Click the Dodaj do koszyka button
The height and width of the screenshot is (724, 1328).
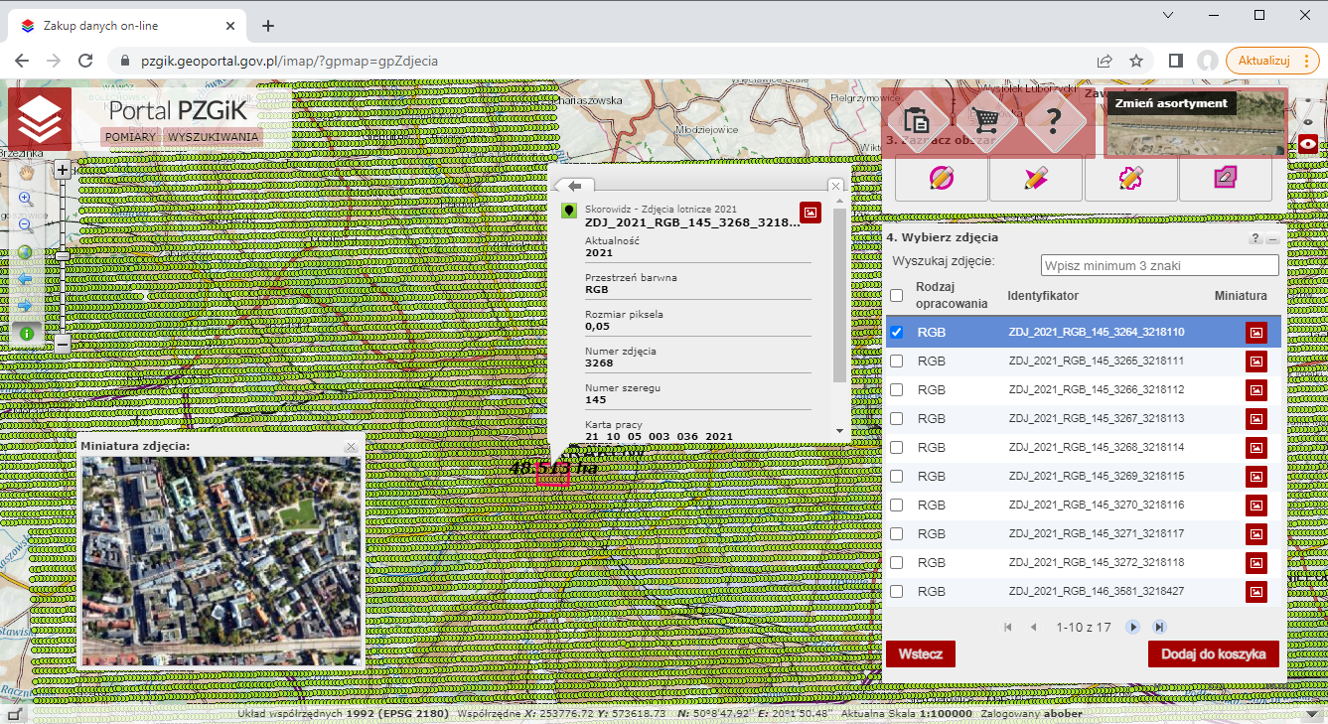click(x=1213, y=654)
